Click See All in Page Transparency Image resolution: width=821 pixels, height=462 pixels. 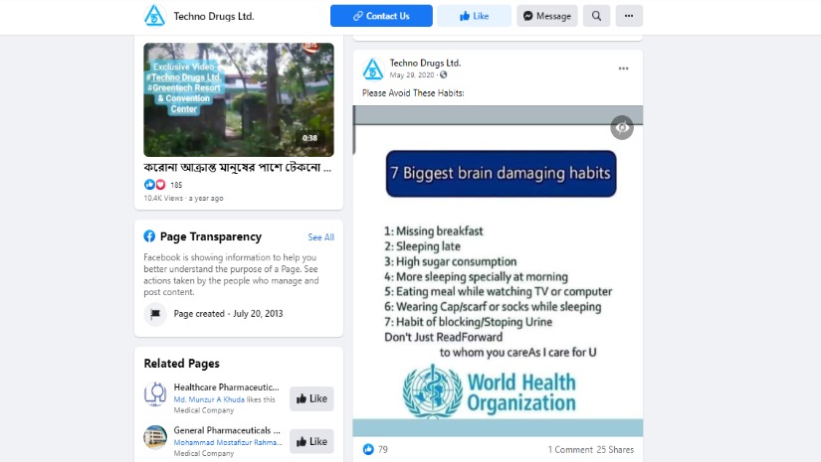[321, 237]
